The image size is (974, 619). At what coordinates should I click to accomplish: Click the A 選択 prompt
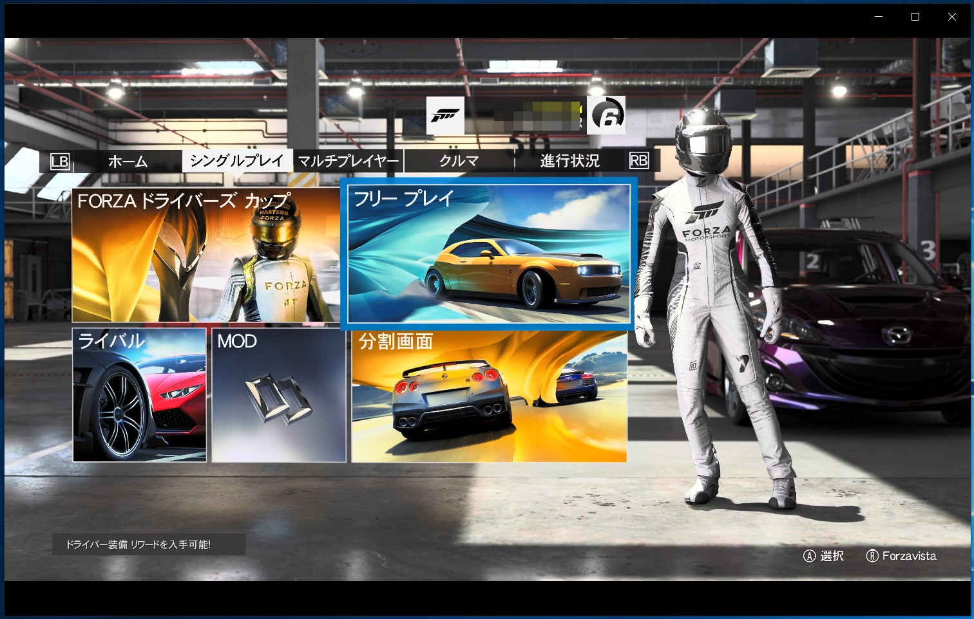point(823,556)
